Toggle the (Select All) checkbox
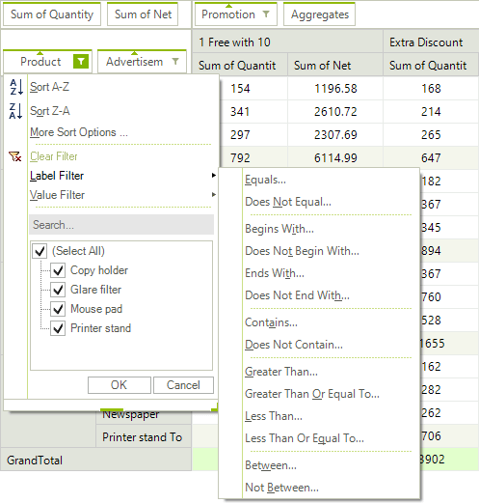The image size is (479, 503). 40,251
